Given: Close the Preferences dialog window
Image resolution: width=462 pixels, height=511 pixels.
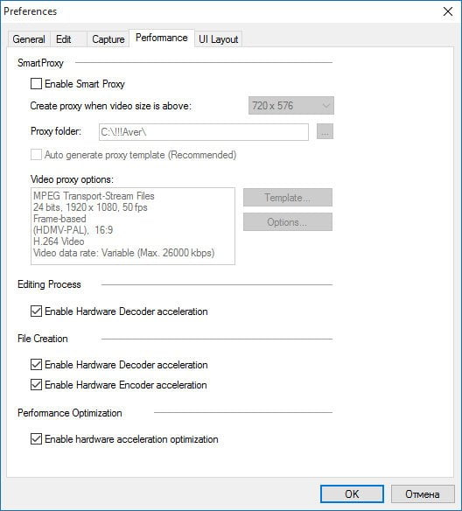Looking at the screenshot, I should pos(448,11).
